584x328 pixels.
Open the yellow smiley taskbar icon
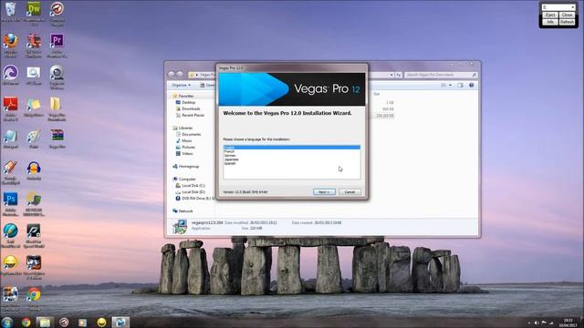point(101,322)
